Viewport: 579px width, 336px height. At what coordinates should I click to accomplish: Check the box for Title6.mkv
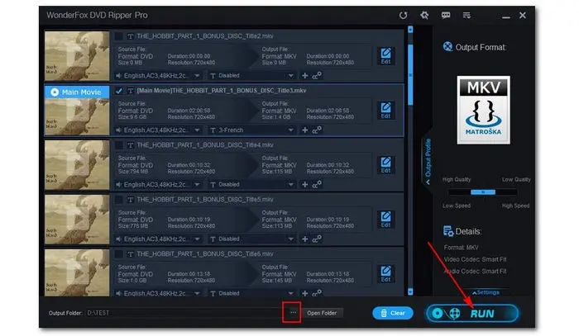point(118,254)
